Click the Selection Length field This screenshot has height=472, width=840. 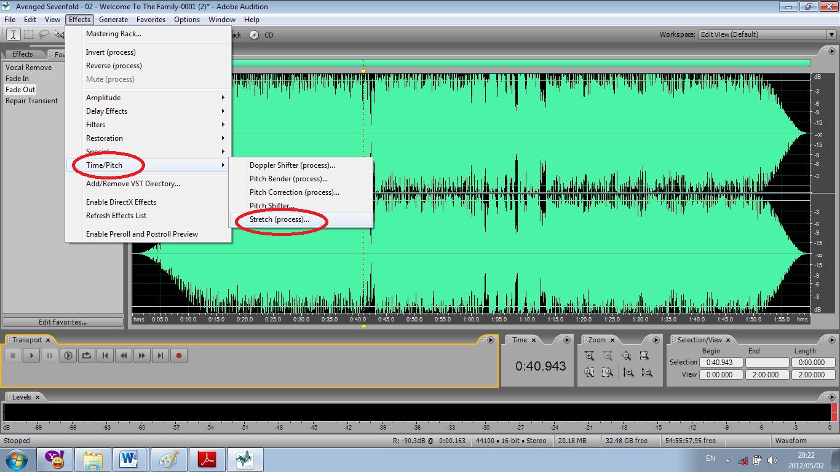pos(814,363)
